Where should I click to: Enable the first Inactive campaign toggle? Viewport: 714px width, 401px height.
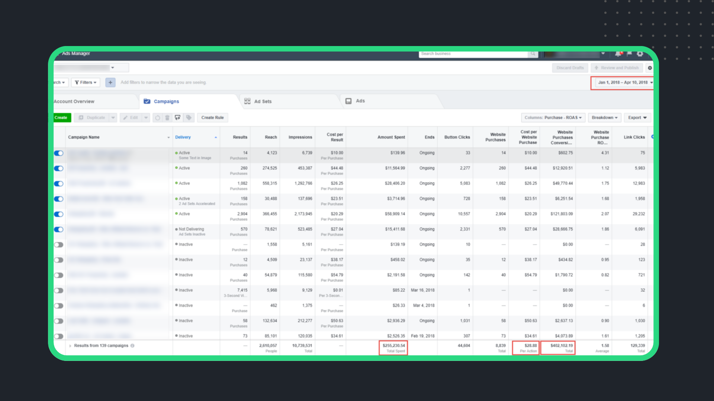(x=59, y=245)
